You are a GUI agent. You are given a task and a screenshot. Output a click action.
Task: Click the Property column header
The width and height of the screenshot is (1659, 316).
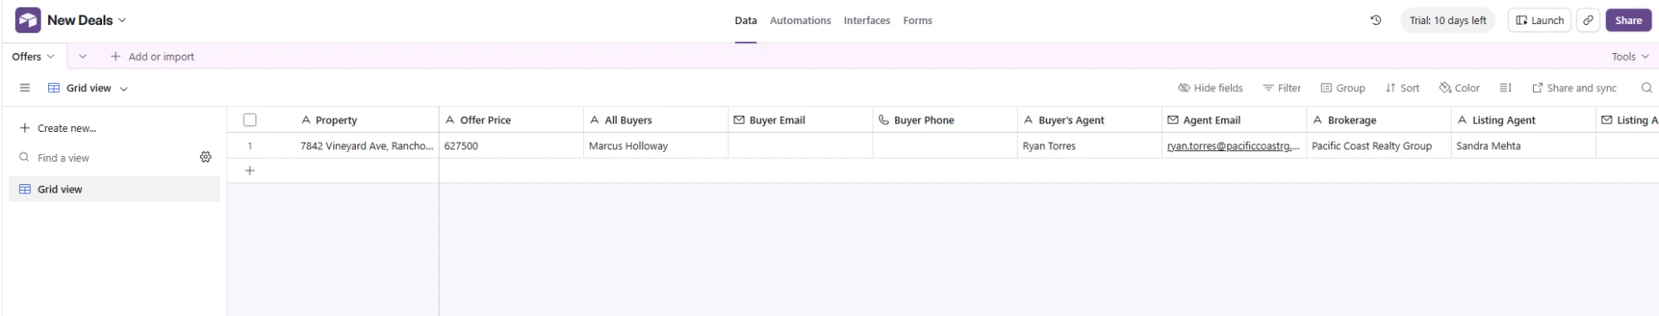(356, 120)
